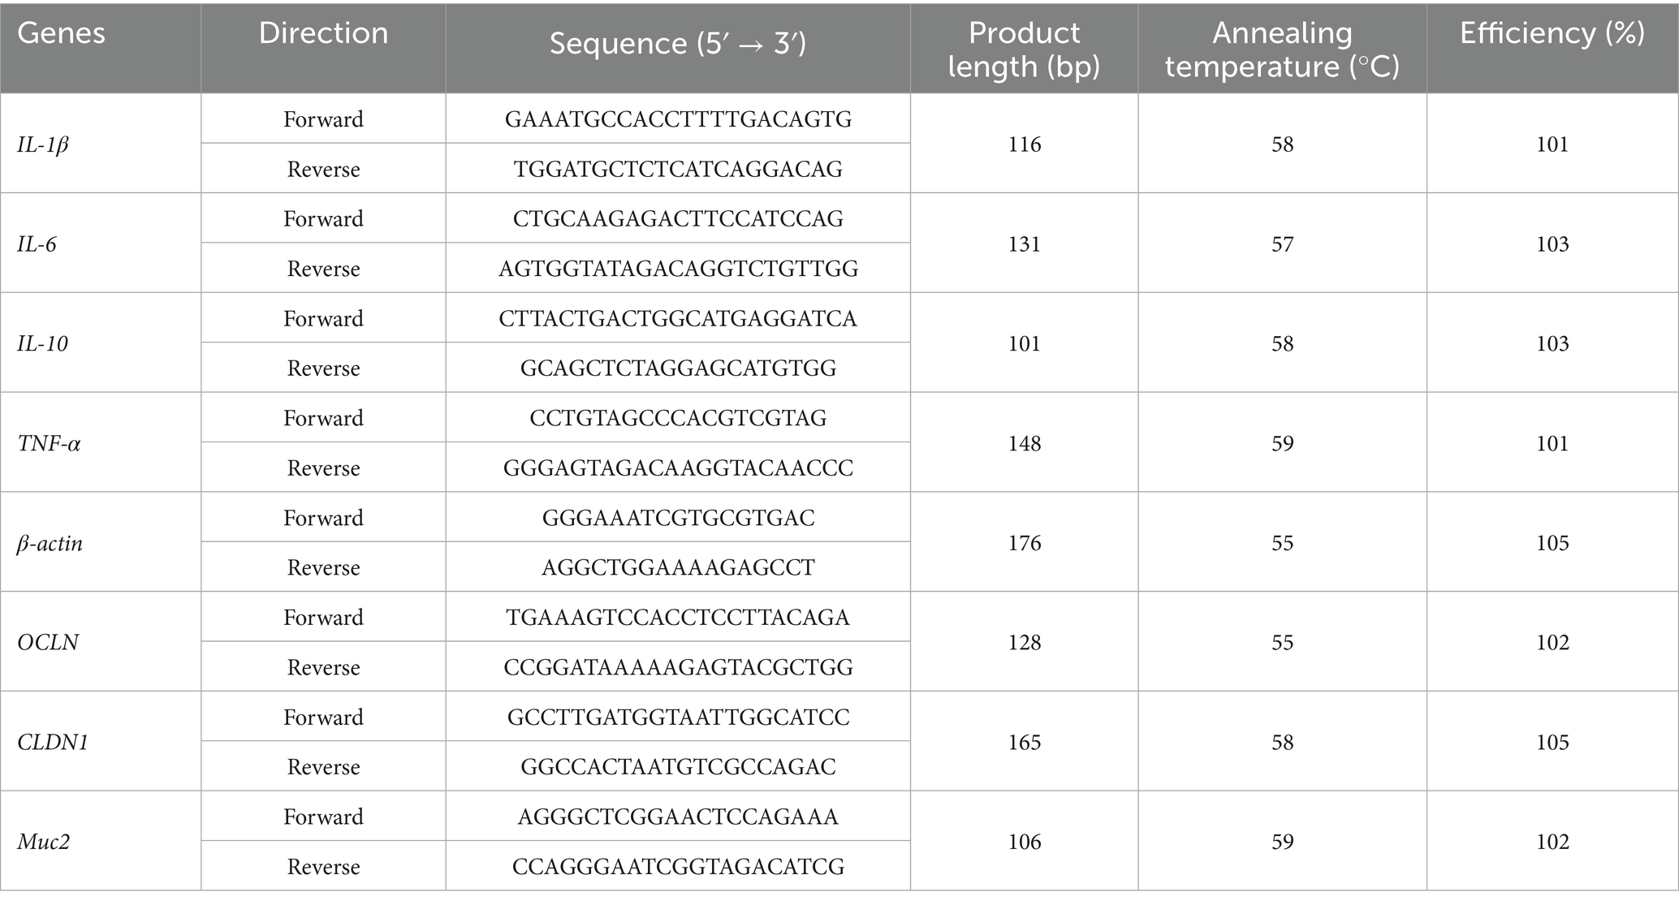Click the TNF-α annealing temperature 59
The image size is (1679, 905).
pos(1282,444)
